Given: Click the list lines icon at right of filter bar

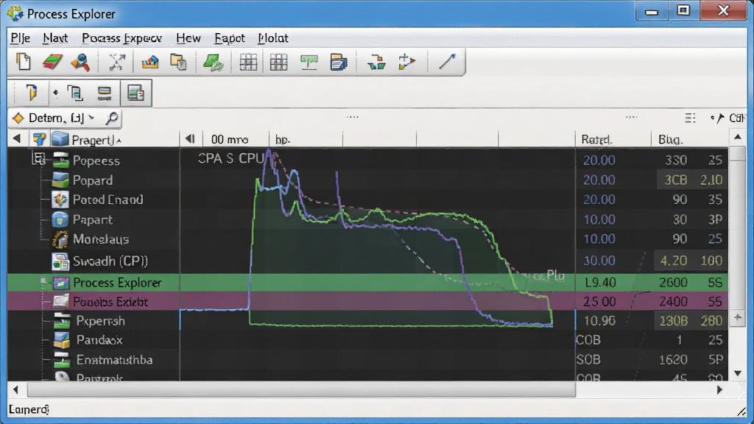Looking at the screenshot, I should click(690, 119).
